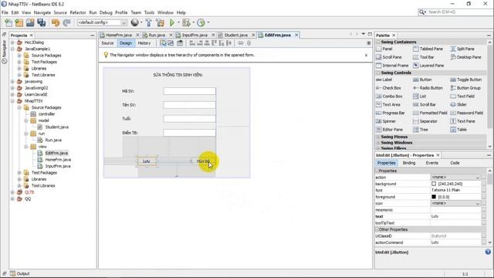Expand the Swing Menus palette section
This screenshot has height=278, width=494.
click(x=378, y=137)
